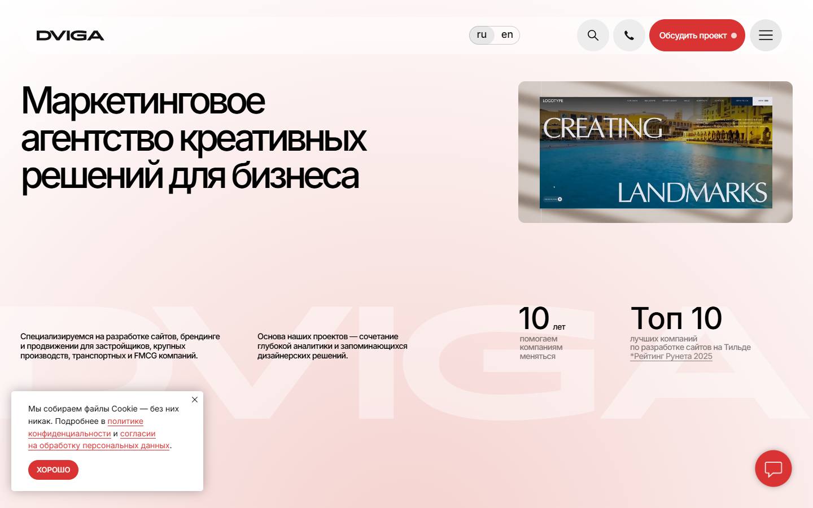Click the Creating Landmarks project thumbnail
This screenshot has height=508, width=813.
click(655, 152)
